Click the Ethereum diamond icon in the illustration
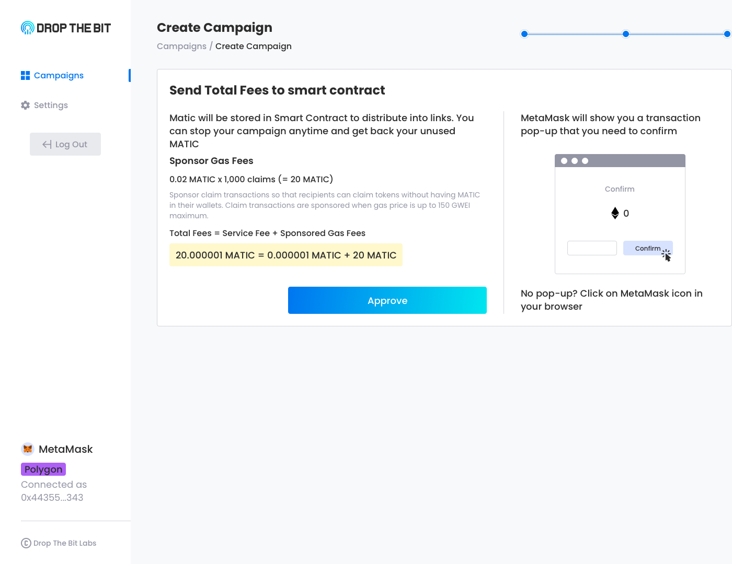 pos(615,213)
